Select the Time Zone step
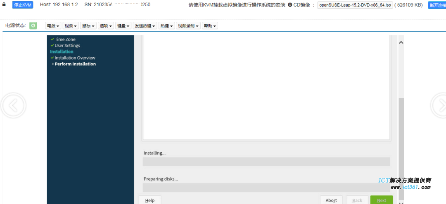 tap(65, 39)
